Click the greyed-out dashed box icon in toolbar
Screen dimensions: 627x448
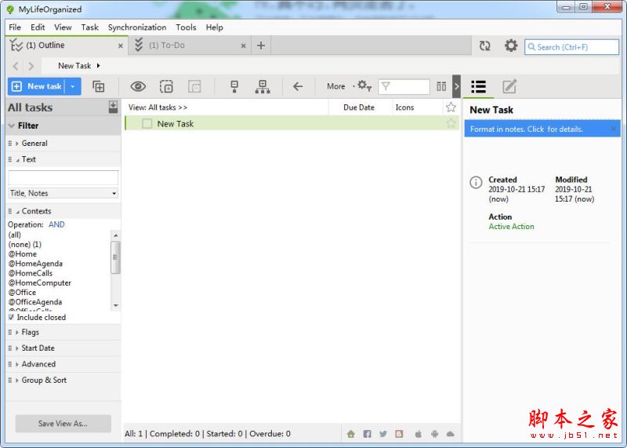(x=194, y=86)
